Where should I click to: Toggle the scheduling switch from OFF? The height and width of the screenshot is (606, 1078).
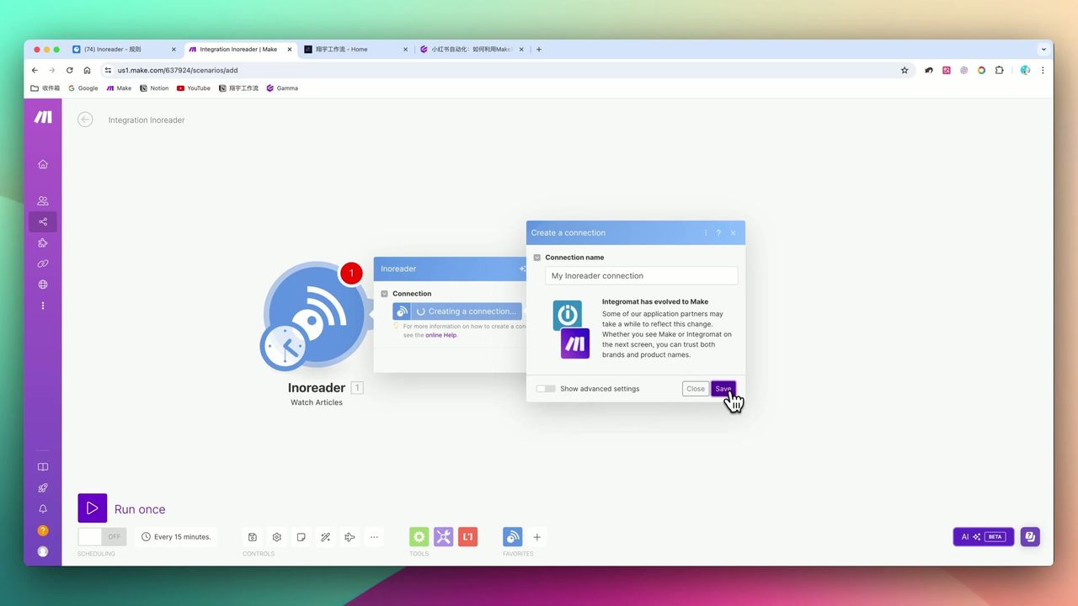[x=102, y=536]
